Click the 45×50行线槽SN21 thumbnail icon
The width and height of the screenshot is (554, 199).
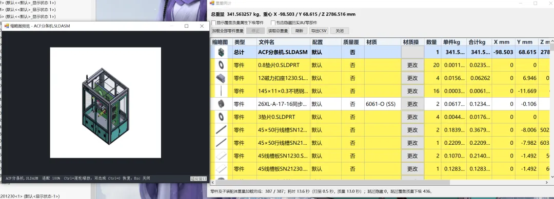(x=221, y=143)
